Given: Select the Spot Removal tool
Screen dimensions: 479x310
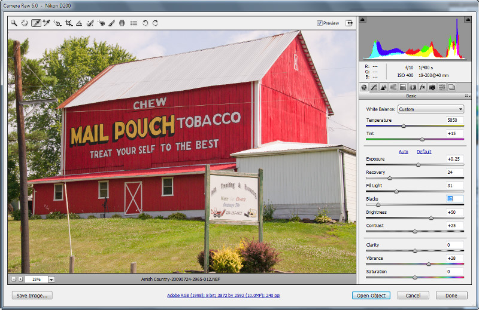Looking at the screenshot, I should [x=90, y=23].
